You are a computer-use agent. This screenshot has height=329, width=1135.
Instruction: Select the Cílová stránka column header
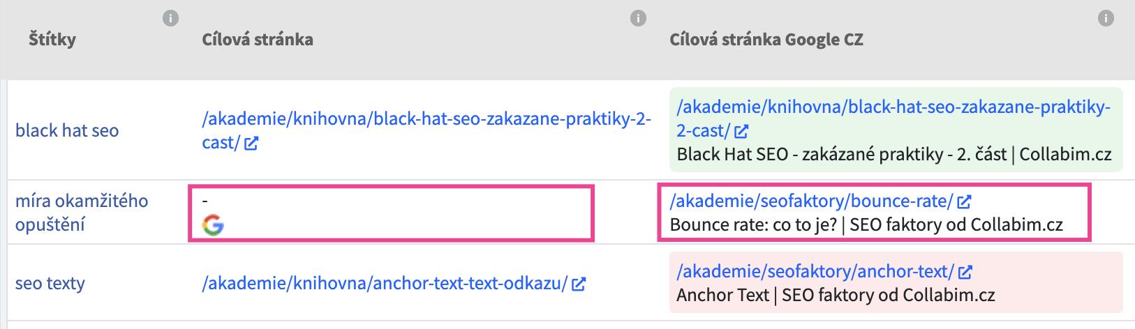258,40
